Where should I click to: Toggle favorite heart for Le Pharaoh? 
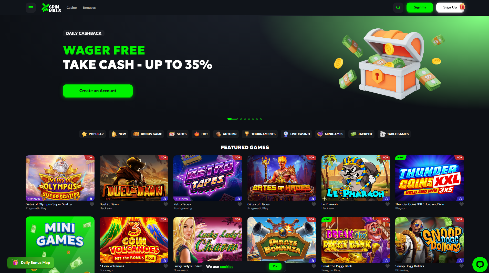pos(388,204)
